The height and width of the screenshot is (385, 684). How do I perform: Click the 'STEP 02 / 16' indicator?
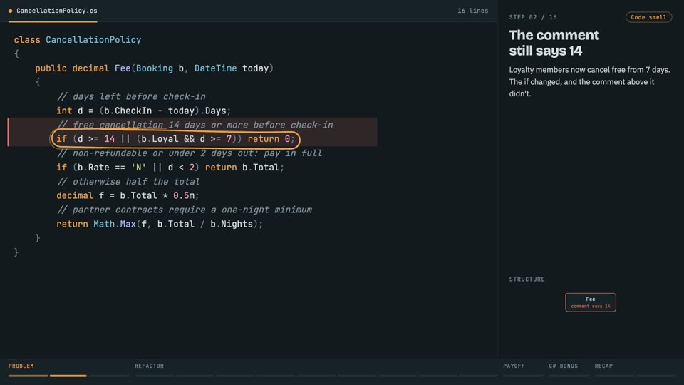pyautogui.click(x=533, y=17)
